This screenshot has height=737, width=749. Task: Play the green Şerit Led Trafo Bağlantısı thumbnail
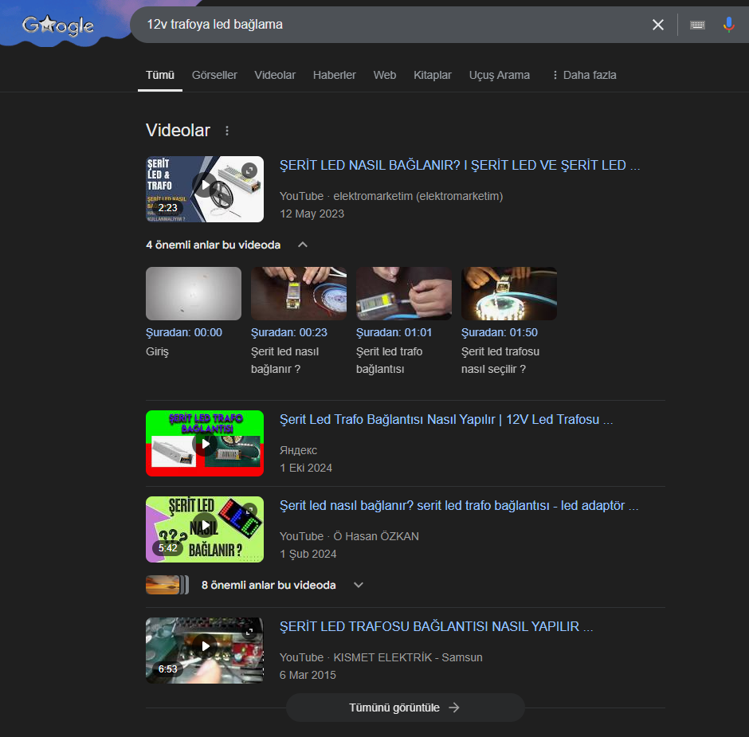point(205,443)
